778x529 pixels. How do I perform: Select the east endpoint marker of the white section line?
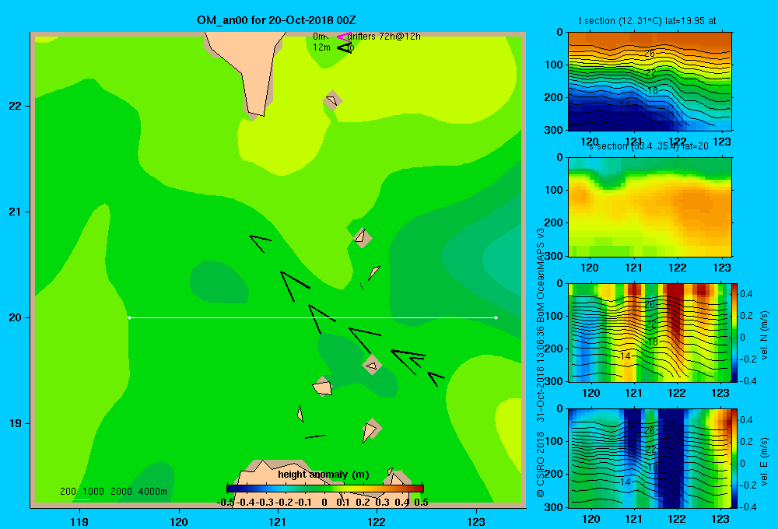pyautogui.click(x=496, y=317)
